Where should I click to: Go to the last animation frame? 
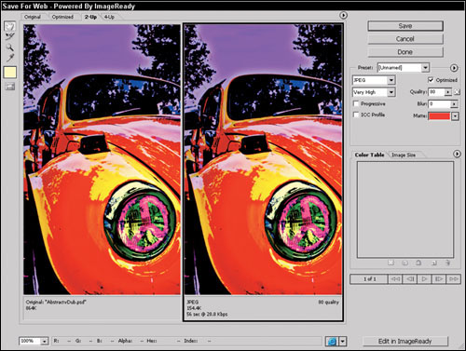click(453, 279)
